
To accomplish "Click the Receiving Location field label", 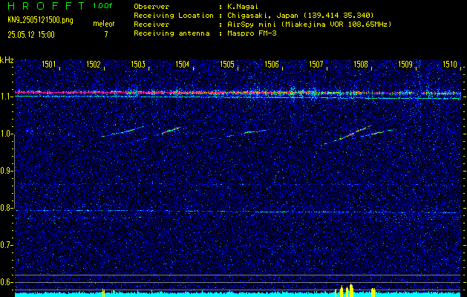I will point(174,16).
